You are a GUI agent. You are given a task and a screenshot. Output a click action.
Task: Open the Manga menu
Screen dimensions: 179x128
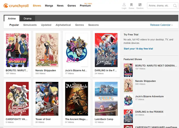click(x=49, y=6)
